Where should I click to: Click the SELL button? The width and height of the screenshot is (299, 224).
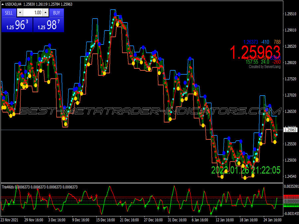[x=9, y=13]
